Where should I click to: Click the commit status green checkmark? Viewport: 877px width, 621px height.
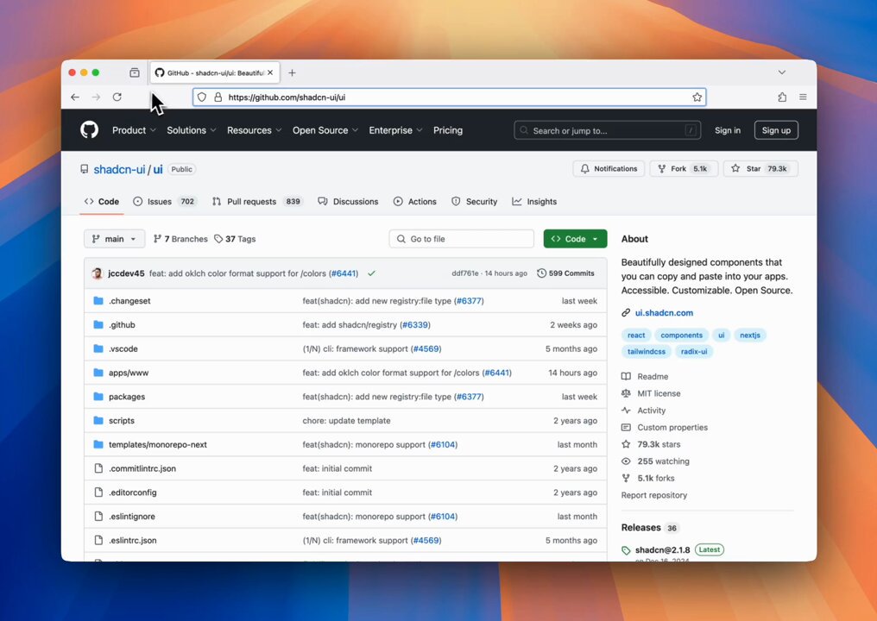pos(371,273)
